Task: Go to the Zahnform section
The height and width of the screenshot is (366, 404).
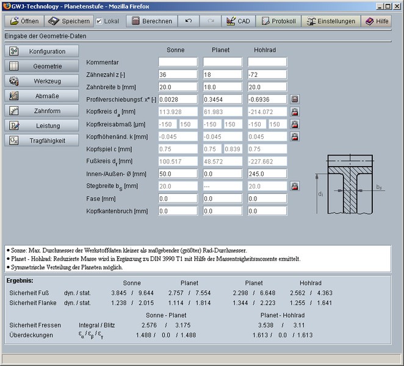Action: [x=42, y=111]
